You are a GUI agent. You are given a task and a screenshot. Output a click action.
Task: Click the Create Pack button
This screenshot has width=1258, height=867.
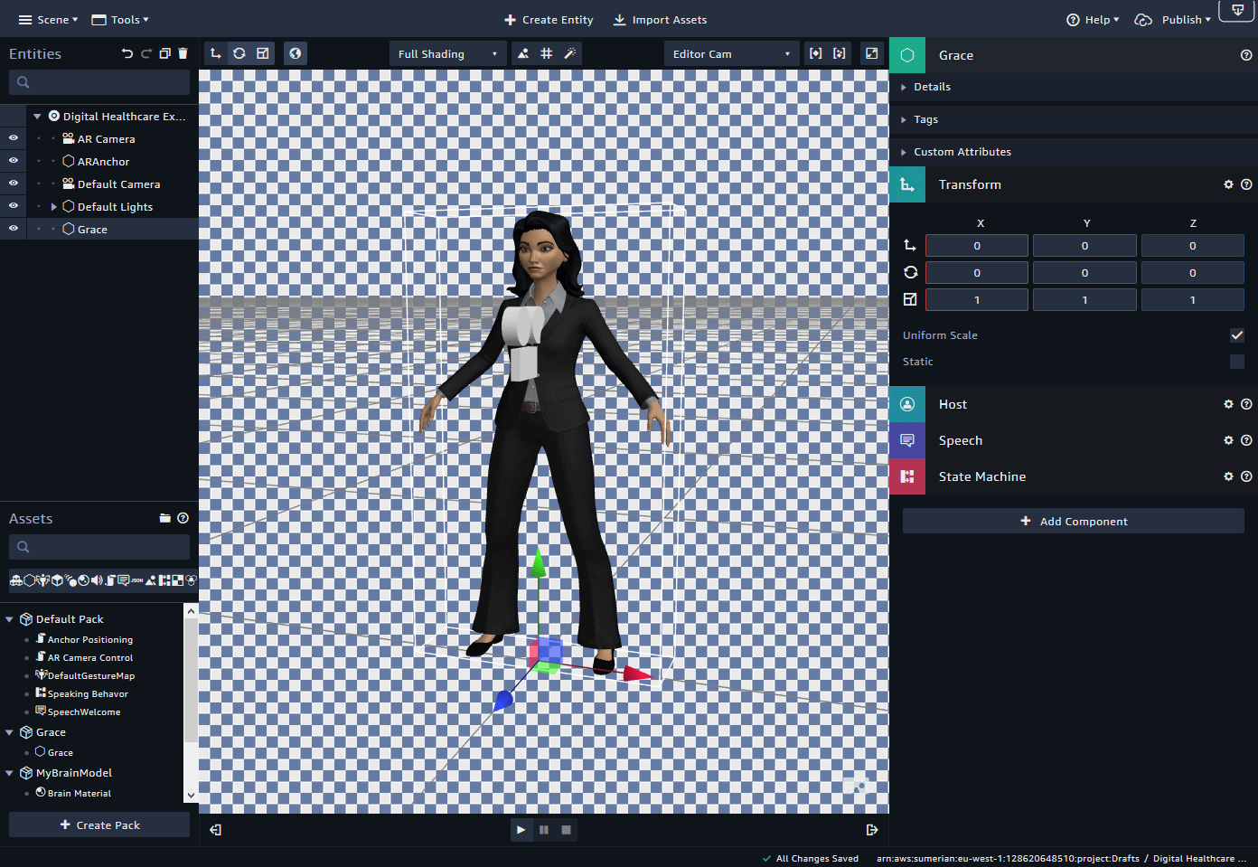point(99,825)
